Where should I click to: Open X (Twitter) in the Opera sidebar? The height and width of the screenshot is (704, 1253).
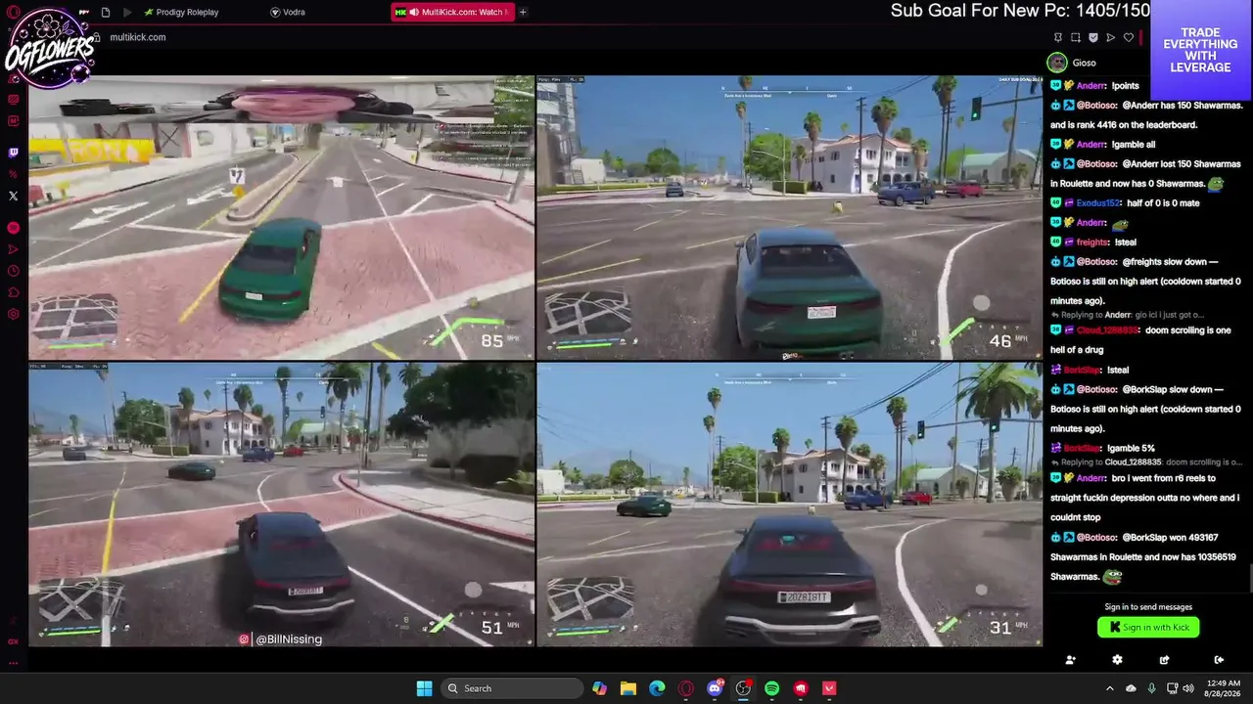pyautogui.click(x=13, y=196)
